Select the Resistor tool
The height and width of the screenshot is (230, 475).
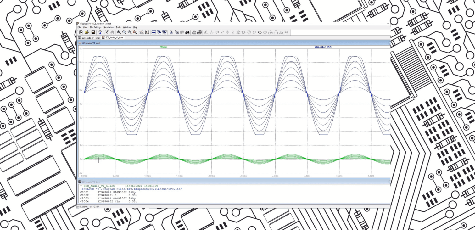coord(222,32)
